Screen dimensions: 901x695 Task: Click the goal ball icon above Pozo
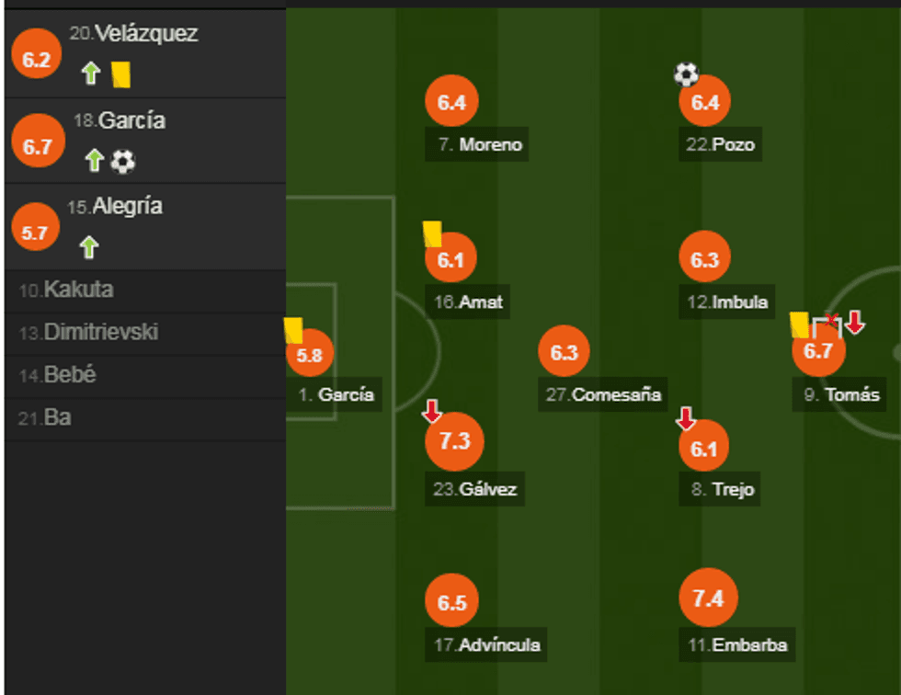[686, 74]
